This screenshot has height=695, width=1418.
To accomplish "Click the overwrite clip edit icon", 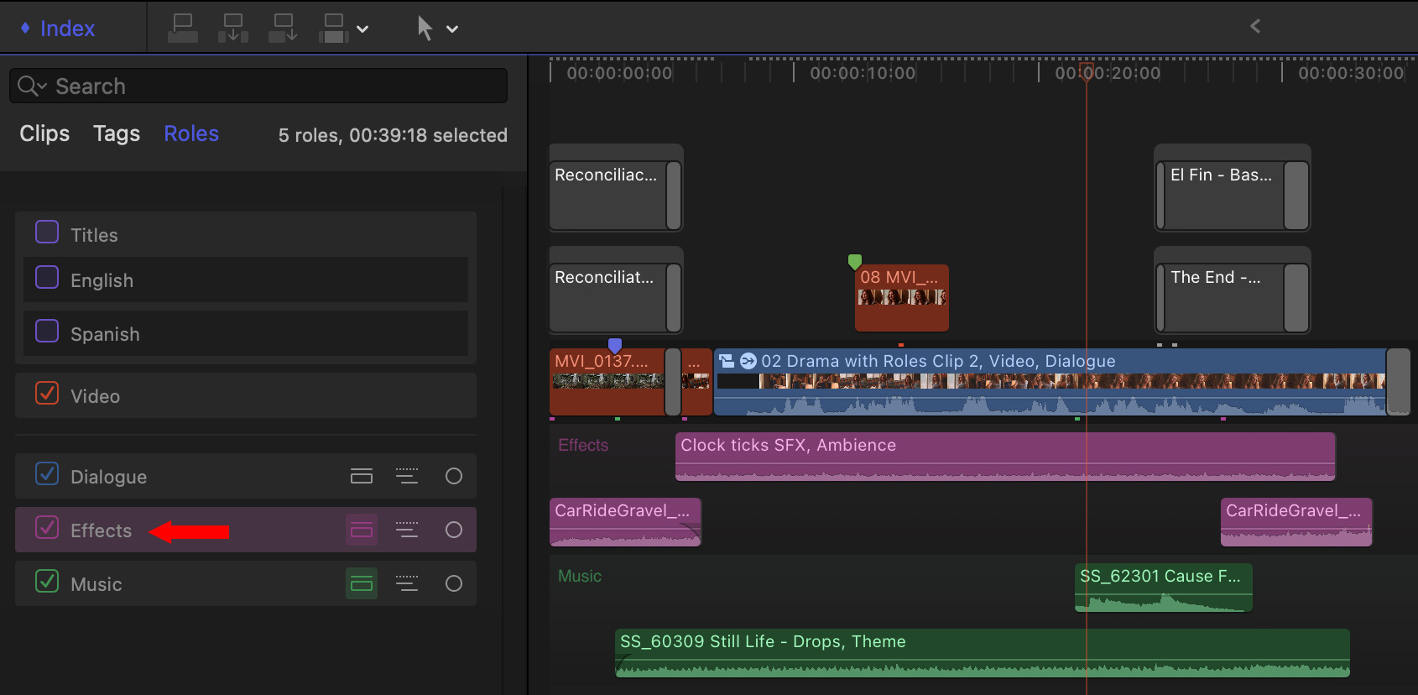I will tap(334, 28).
